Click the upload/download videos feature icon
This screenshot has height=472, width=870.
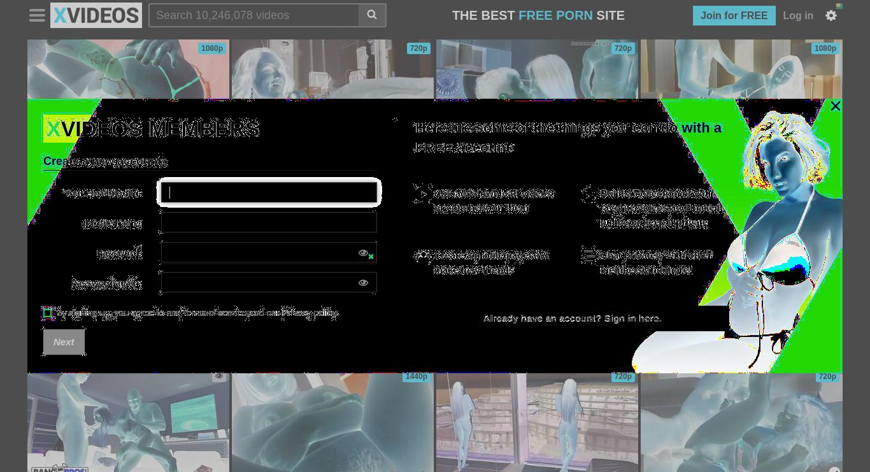(422, 194)
